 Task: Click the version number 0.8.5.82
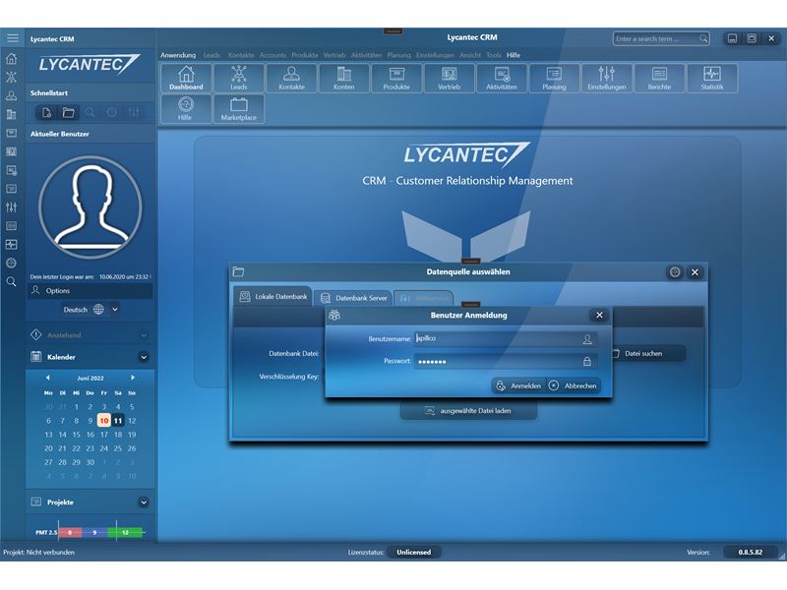click(751, 553)
